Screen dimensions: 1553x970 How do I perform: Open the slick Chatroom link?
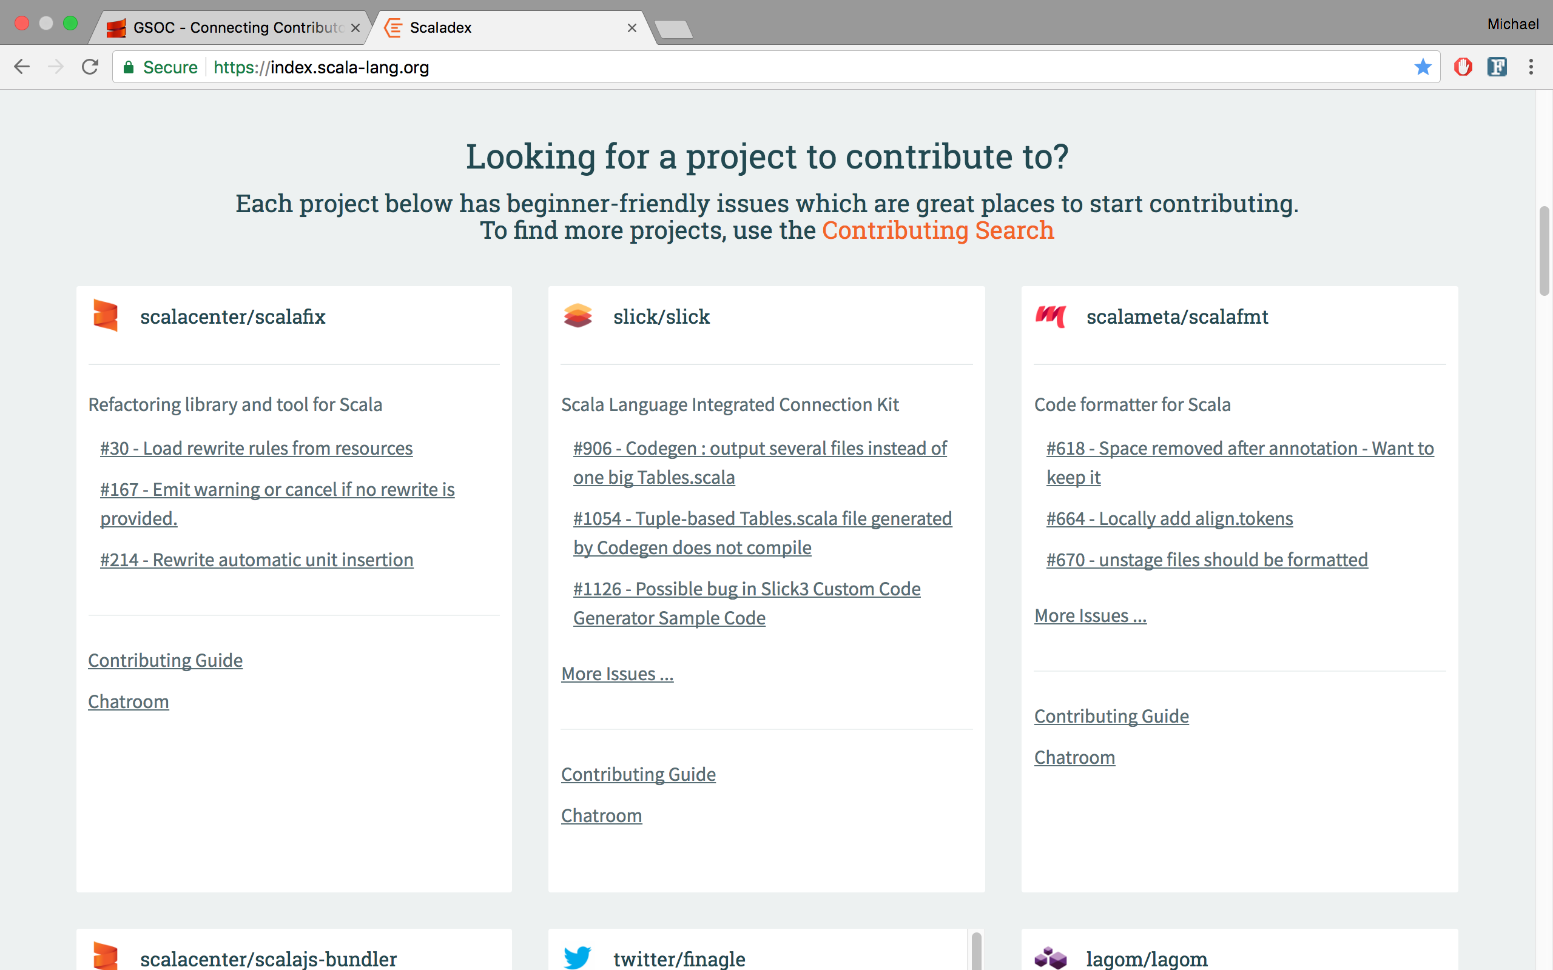click(601, 816)
